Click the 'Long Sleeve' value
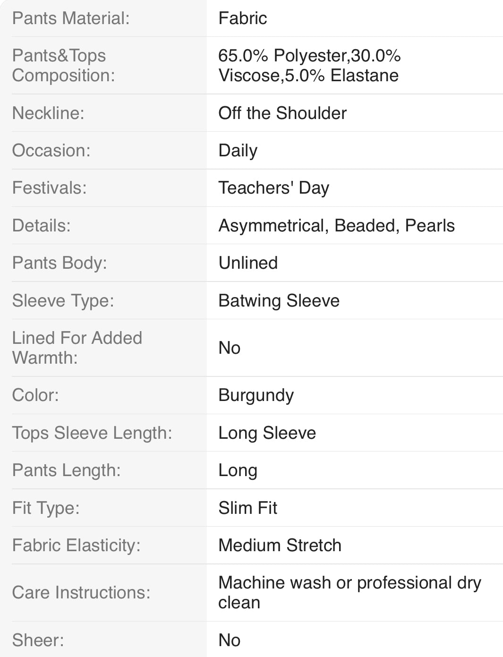 267,433
